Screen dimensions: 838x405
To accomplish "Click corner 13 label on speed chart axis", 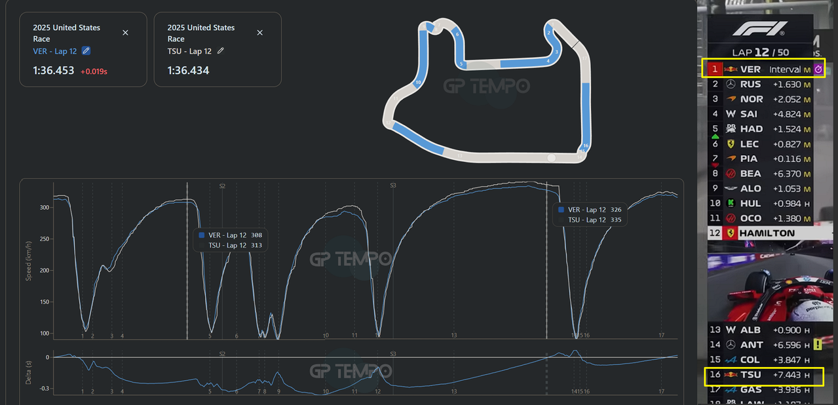I will coord(454,335).
